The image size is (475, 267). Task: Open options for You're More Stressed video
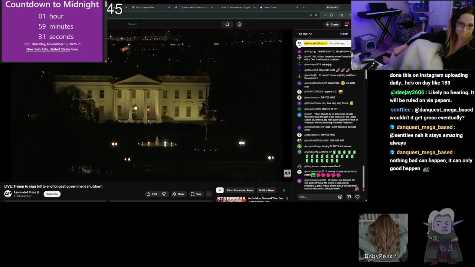click(x=287, y=199)
